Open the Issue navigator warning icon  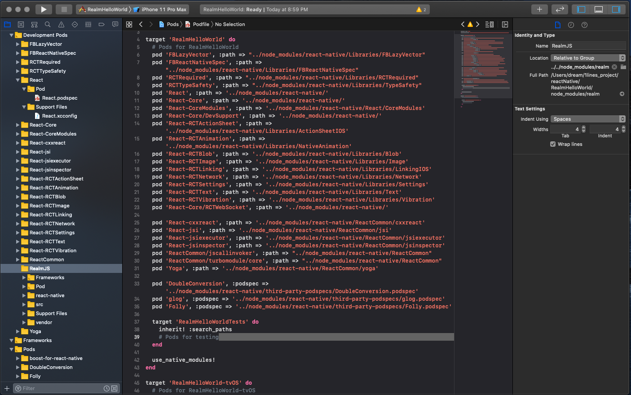[61, 24]
